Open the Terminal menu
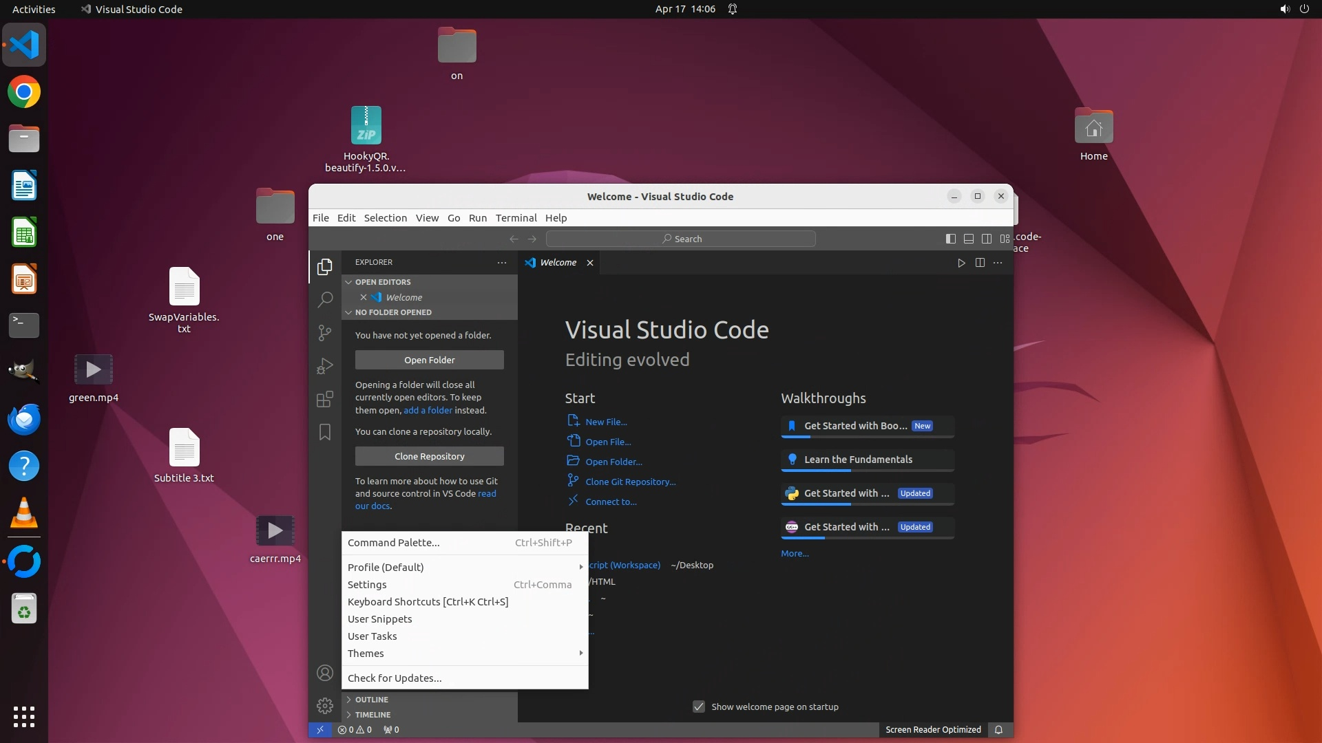The image size is (1322, 743). 516,218
